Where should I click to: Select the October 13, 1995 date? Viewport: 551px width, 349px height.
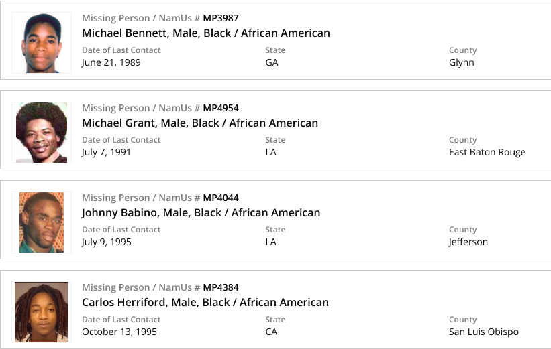pos(119,332)
